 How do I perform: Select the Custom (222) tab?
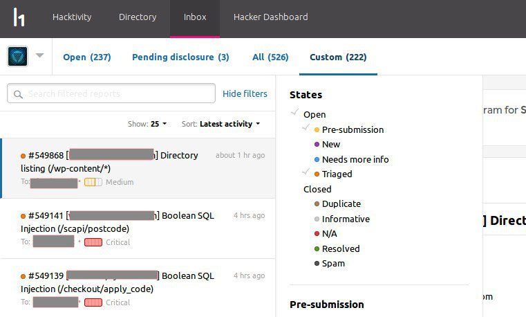338,57
